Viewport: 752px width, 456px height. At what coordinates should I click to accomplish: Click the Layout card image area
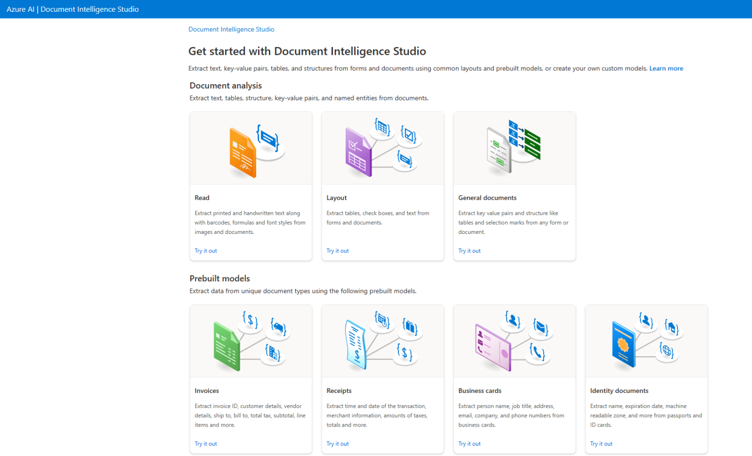click(x=382, y=148)
